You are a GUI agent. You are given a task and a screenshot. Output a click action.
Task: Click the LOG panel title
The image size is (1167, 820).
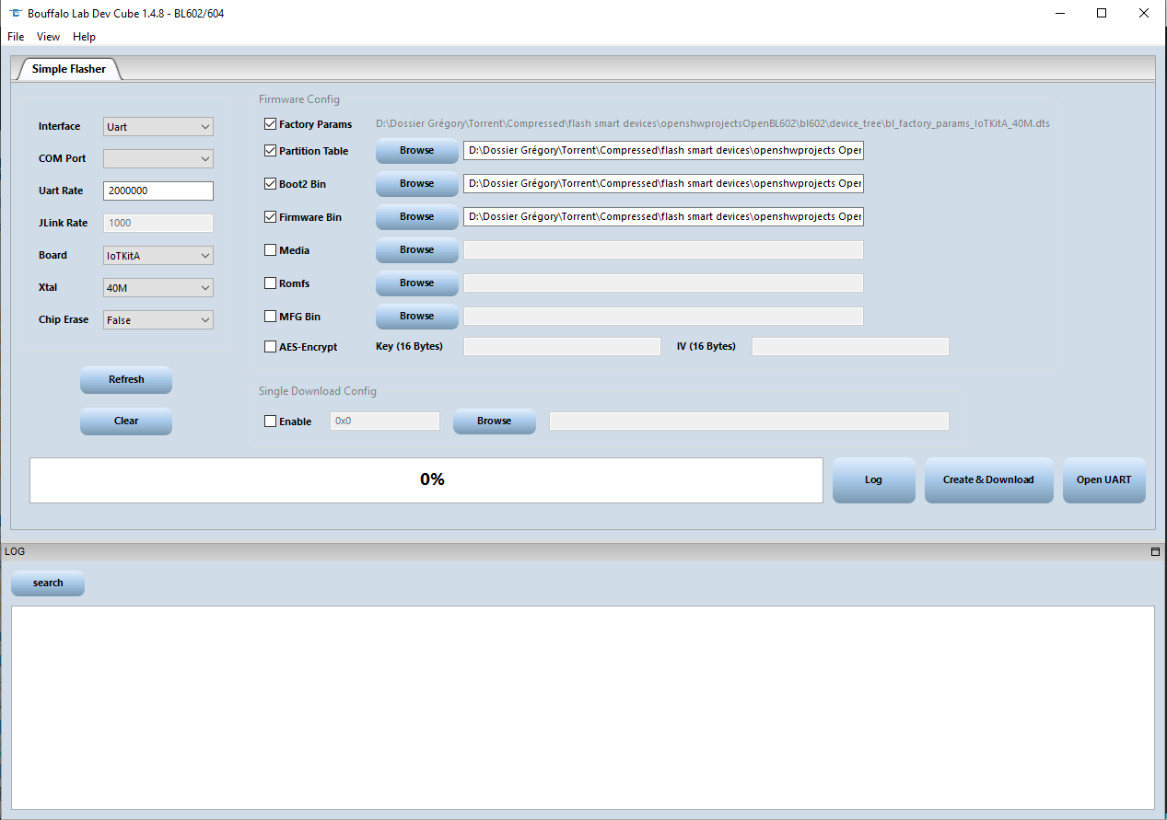pyautogui.click(x=15, y=552)
